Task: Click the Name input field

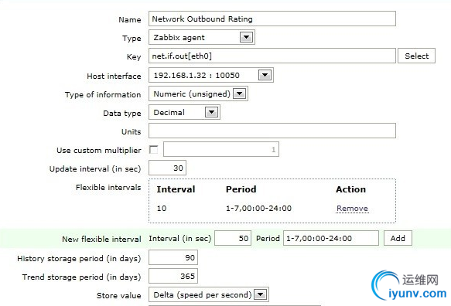Action: pyautogui.click(x=272, y=19)
